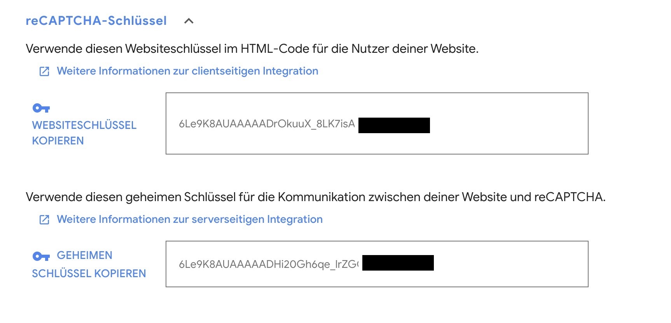
Task: Click the KOPIEREN word under WEBSITESCHLÜSSEL
Action: point(58,141)
